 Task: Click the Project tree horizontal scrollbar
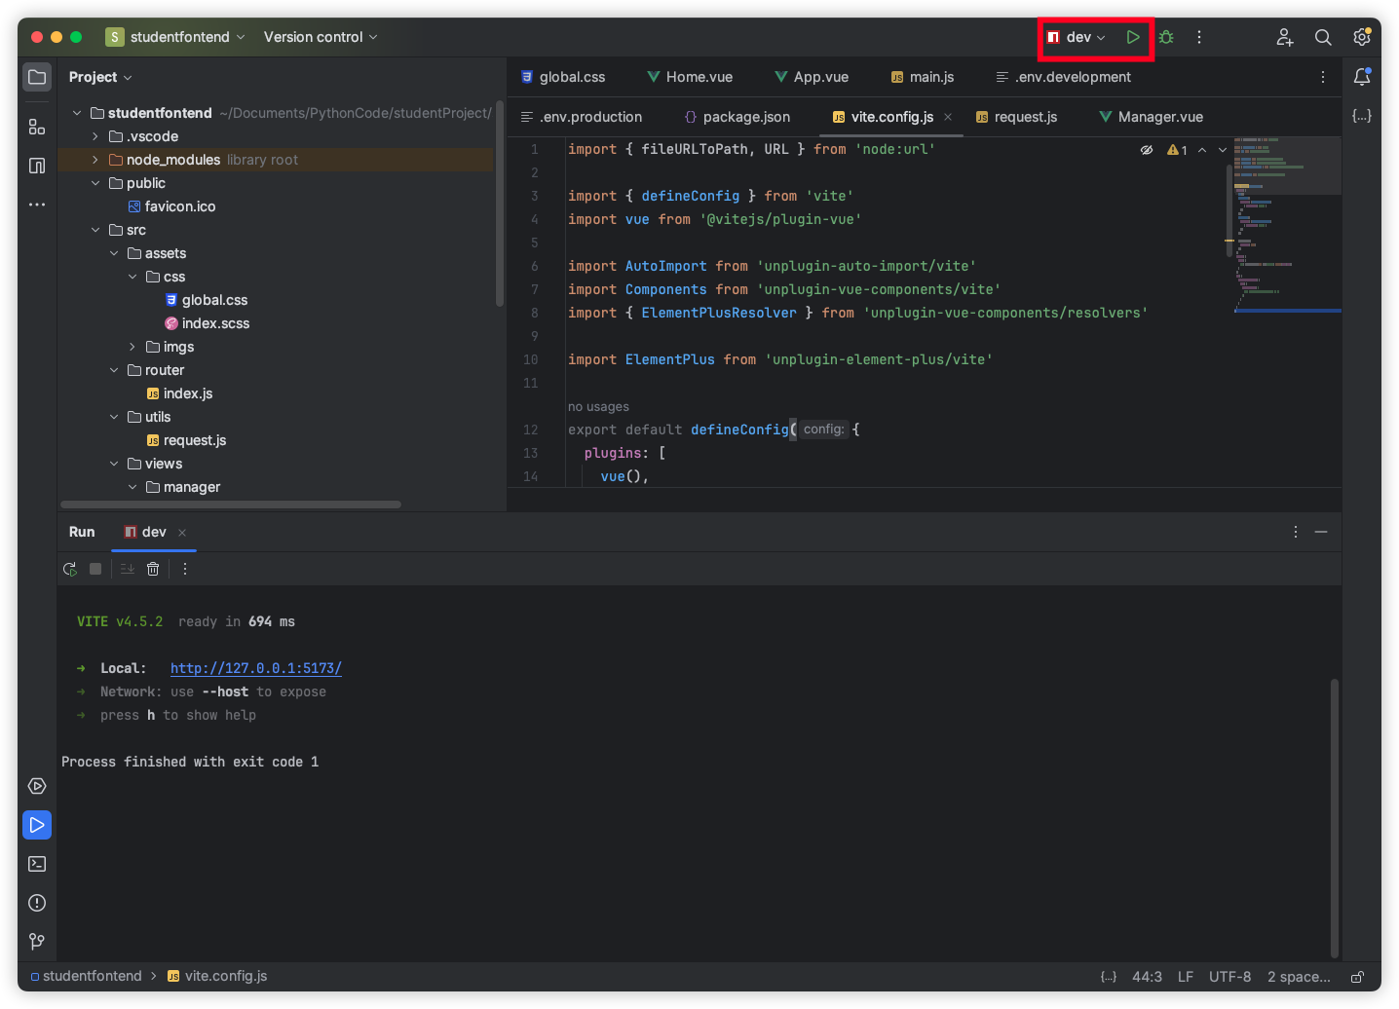point(231,504)
